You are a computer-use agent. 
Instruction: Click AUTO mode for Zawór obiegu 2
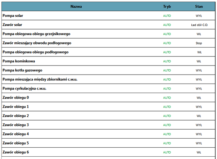click(167, 116)
